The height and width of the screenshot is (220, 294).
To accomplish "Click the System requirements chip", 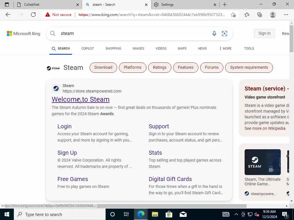I will point(249,68).
